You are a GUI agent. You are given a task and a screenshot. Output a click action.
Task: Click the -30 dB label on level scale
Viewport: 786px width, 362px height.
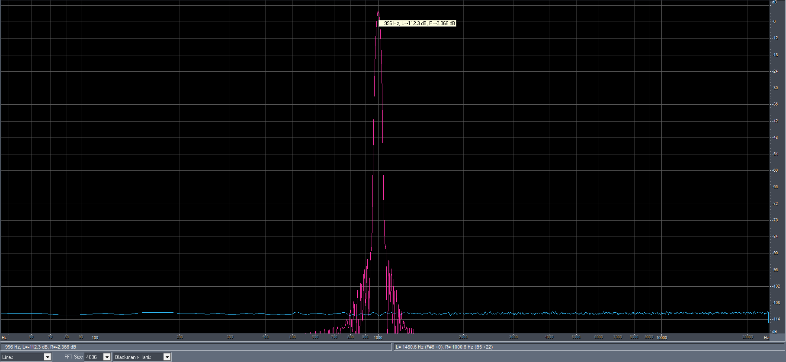pos(775,88)
